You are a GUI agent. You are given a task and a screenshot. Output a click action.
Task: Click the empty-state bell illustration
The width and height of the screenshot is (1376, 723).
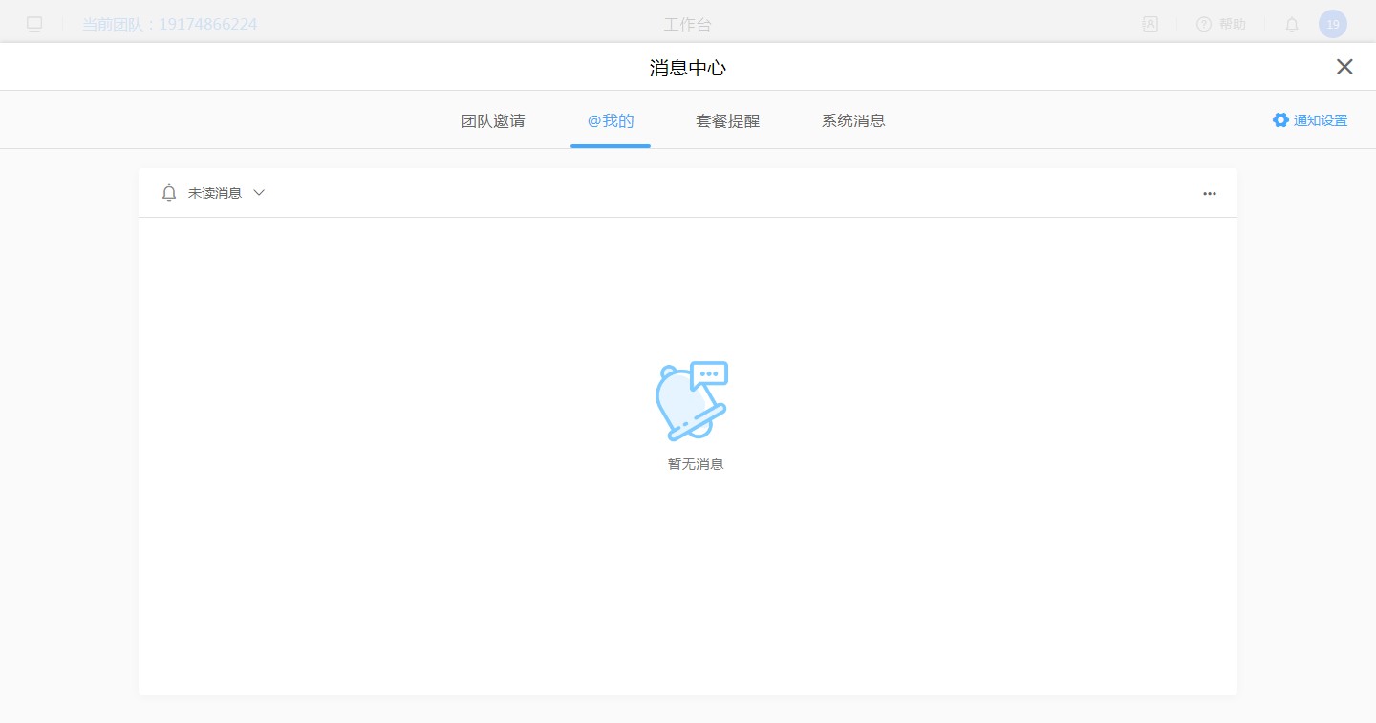pyautogui.click(x=692, y=401)
